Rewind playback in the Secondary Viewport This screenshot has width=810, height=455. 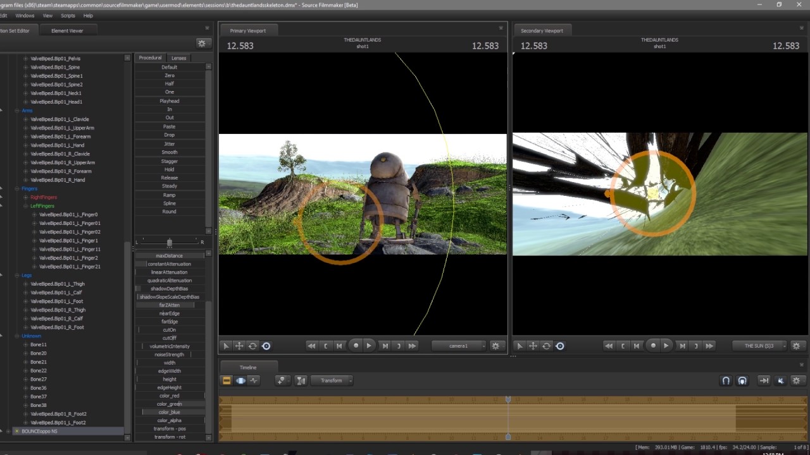point(609,346)
